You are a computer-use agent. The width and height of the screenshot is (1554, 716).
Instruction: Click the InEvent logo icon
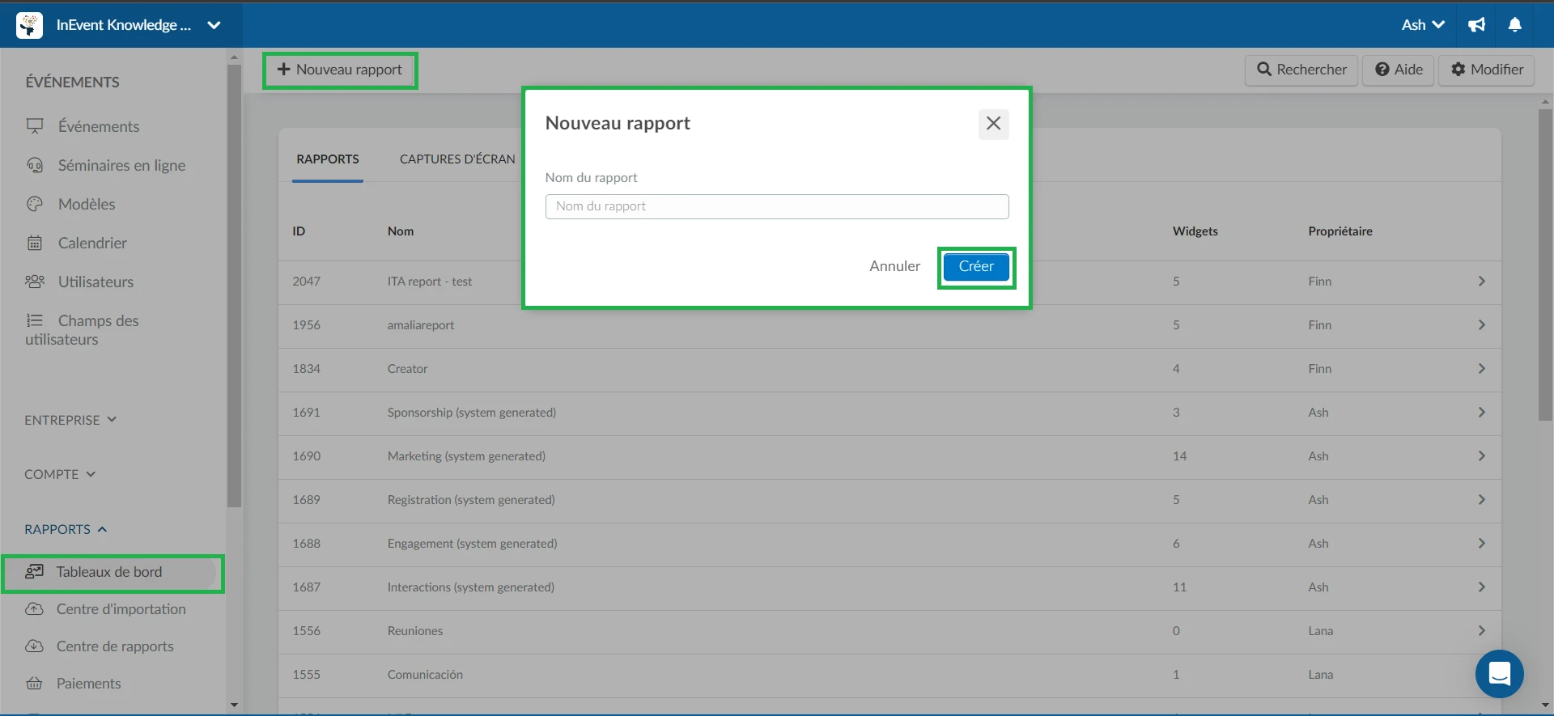coord(29,25)
